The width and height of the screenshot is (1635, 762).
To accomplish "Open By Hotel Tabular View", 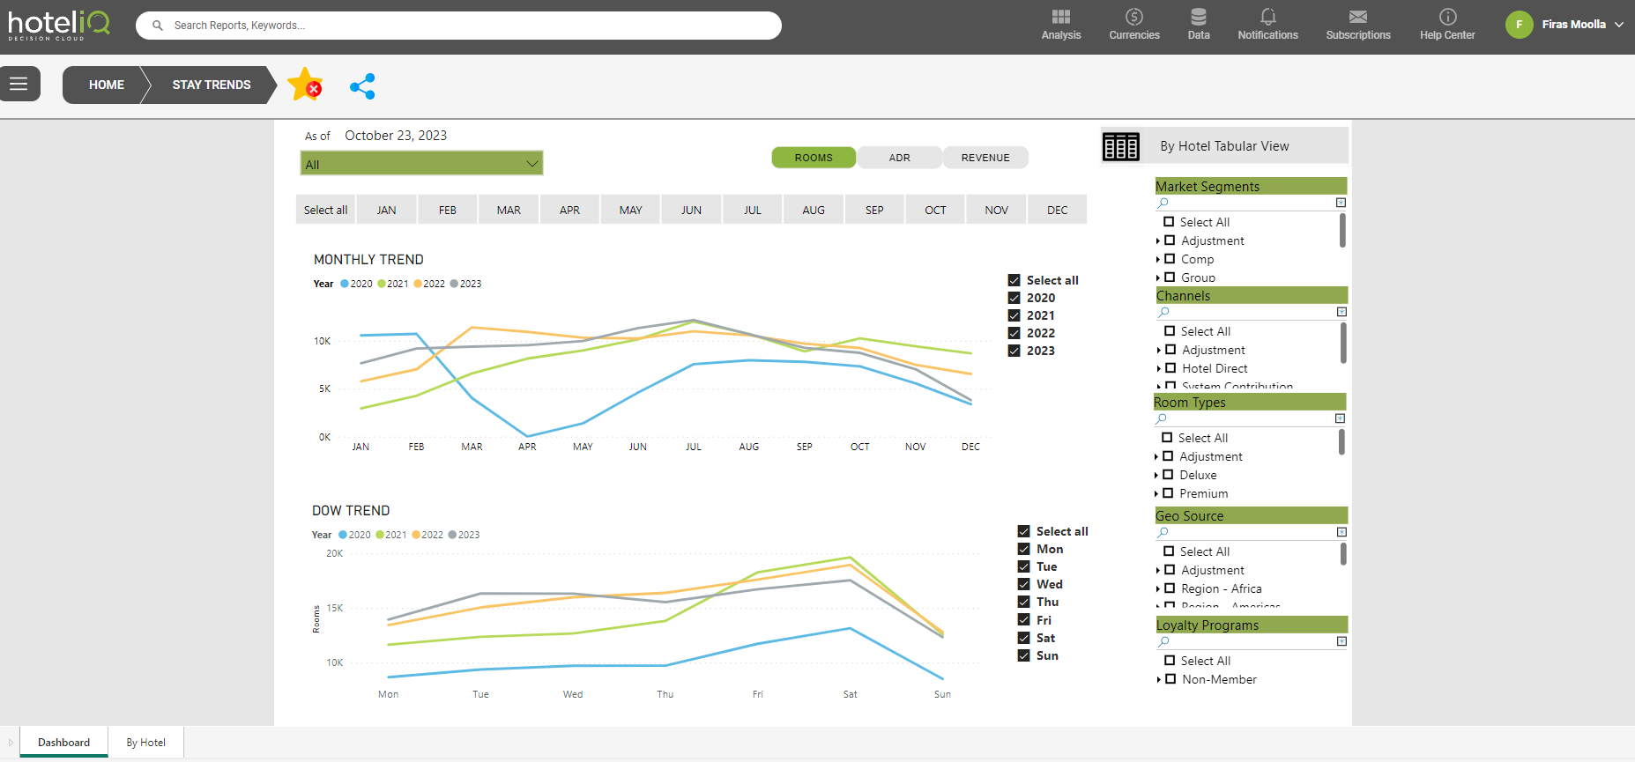I will click(1223, 146).
